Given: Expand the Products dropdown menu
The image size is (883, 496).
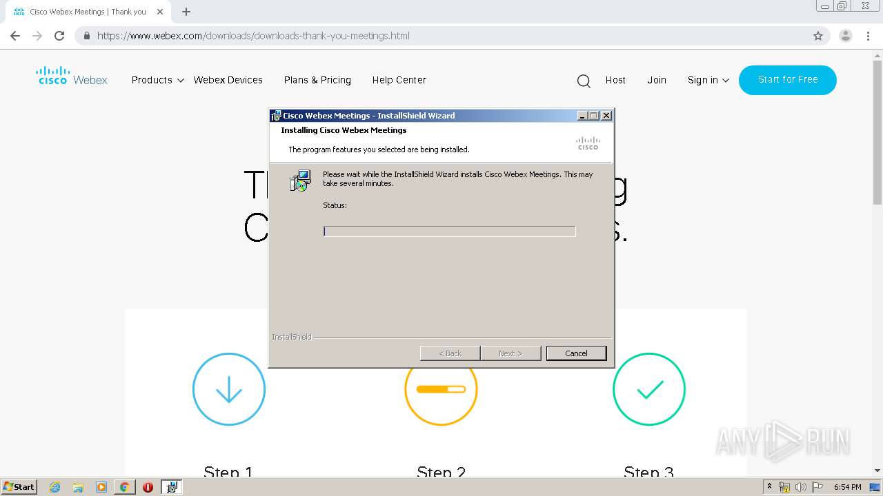Looking at the screenshot, I should [158, 80].
